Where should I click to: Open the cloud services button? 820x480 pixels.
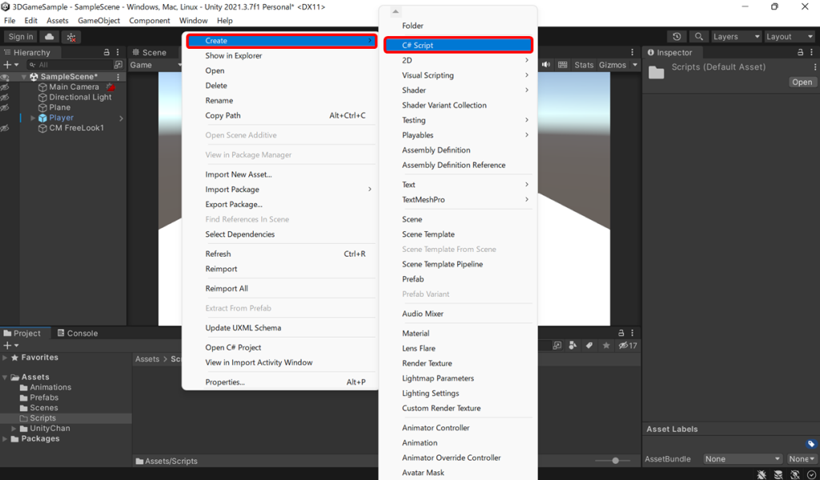coord(50,37)
